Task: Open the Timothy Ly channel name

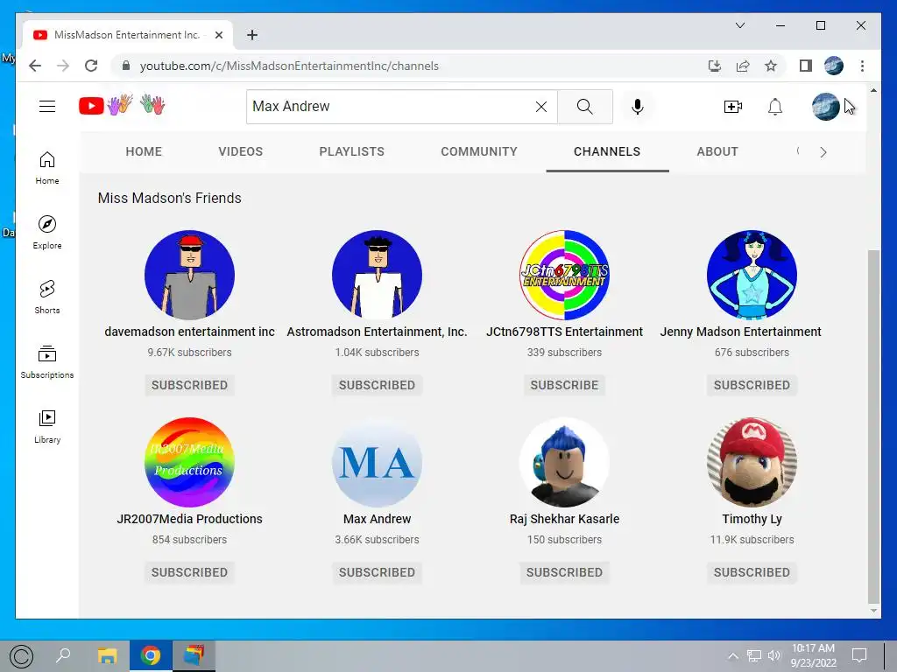Action: tap(752, 519)
